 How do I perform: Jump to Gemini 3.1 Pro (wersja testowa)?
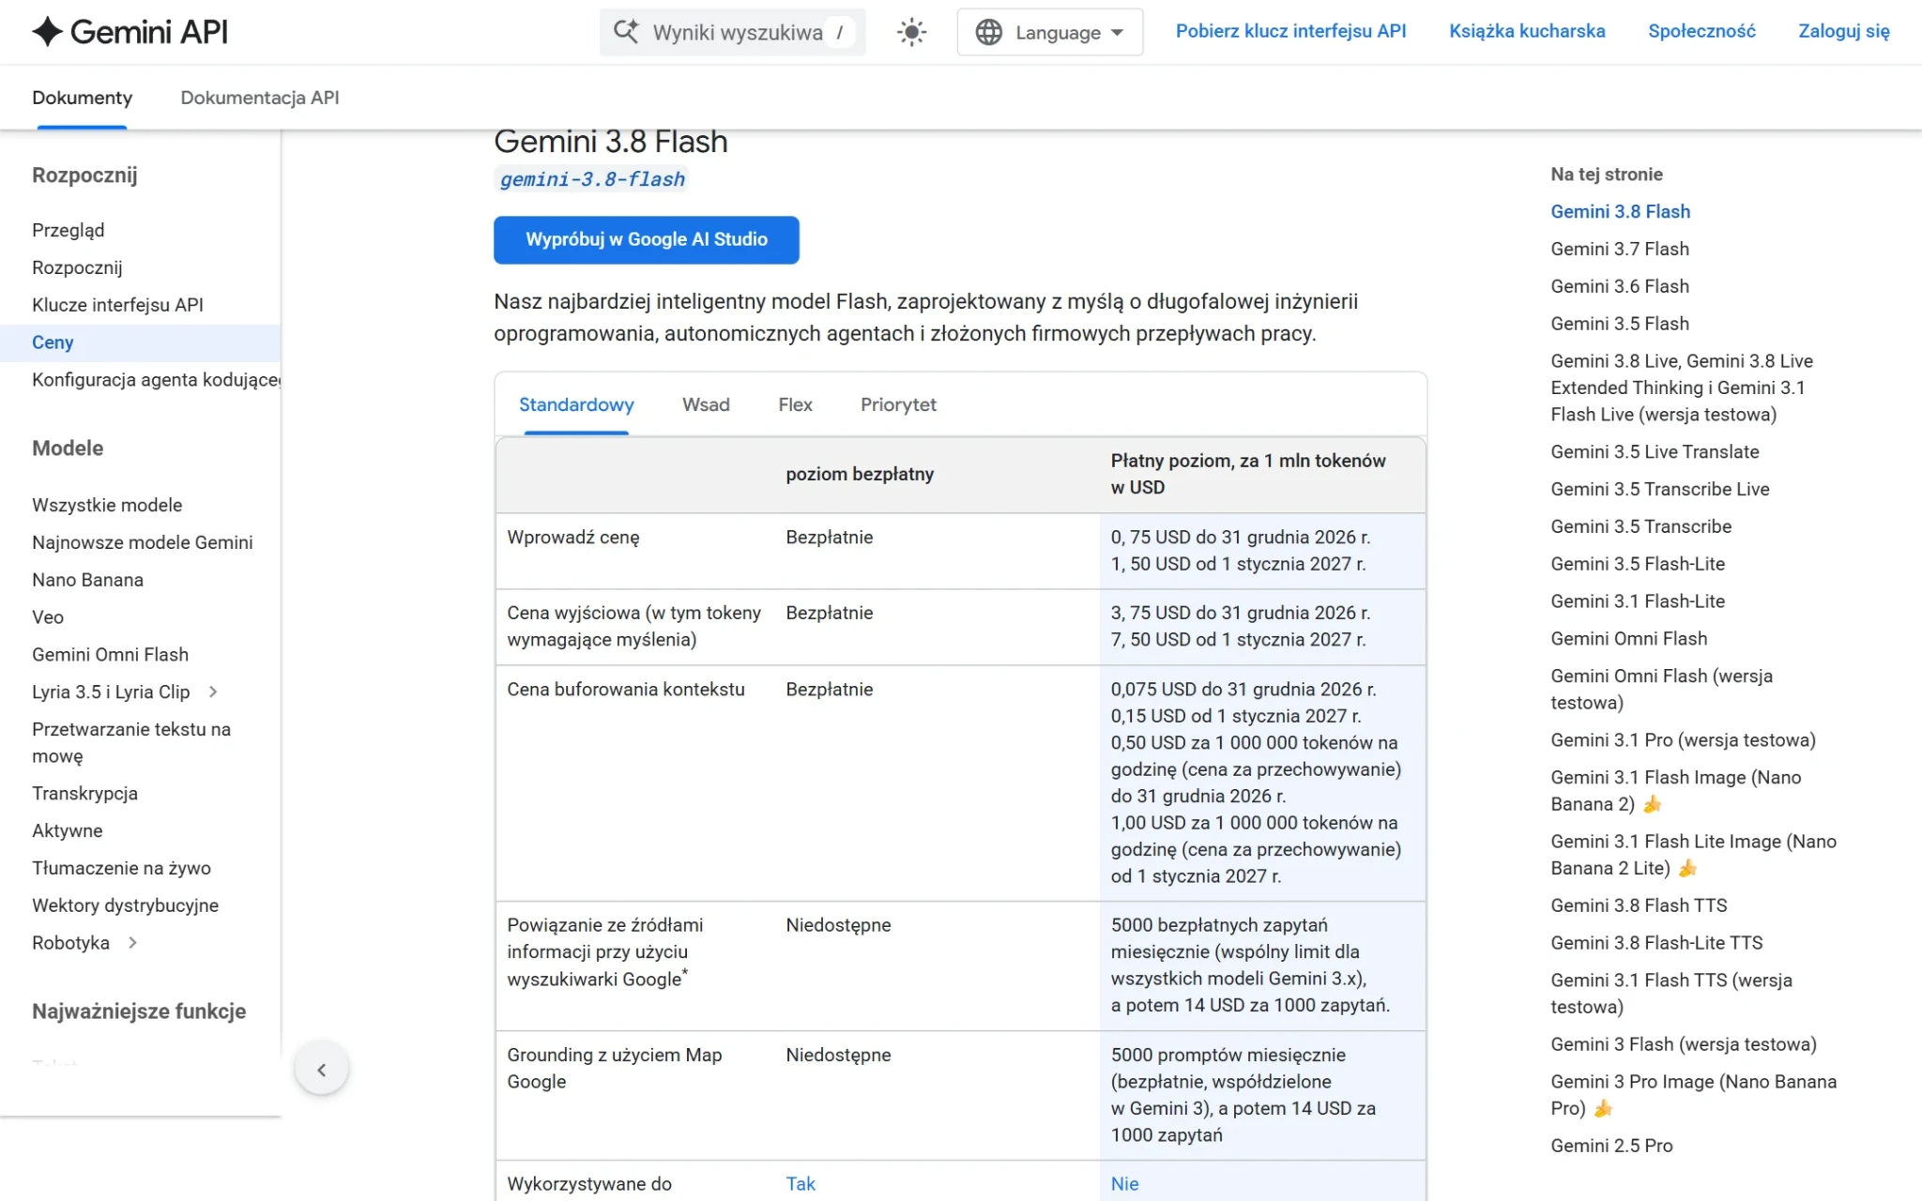[x=1683, y=739]
